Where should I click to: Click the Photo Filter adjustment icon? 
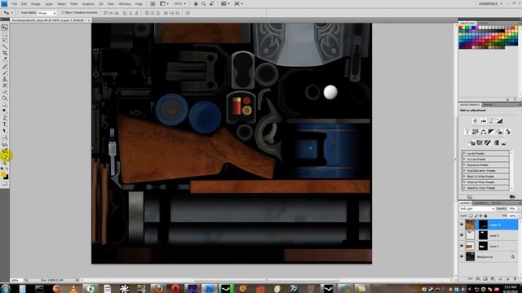click(499, 132)
